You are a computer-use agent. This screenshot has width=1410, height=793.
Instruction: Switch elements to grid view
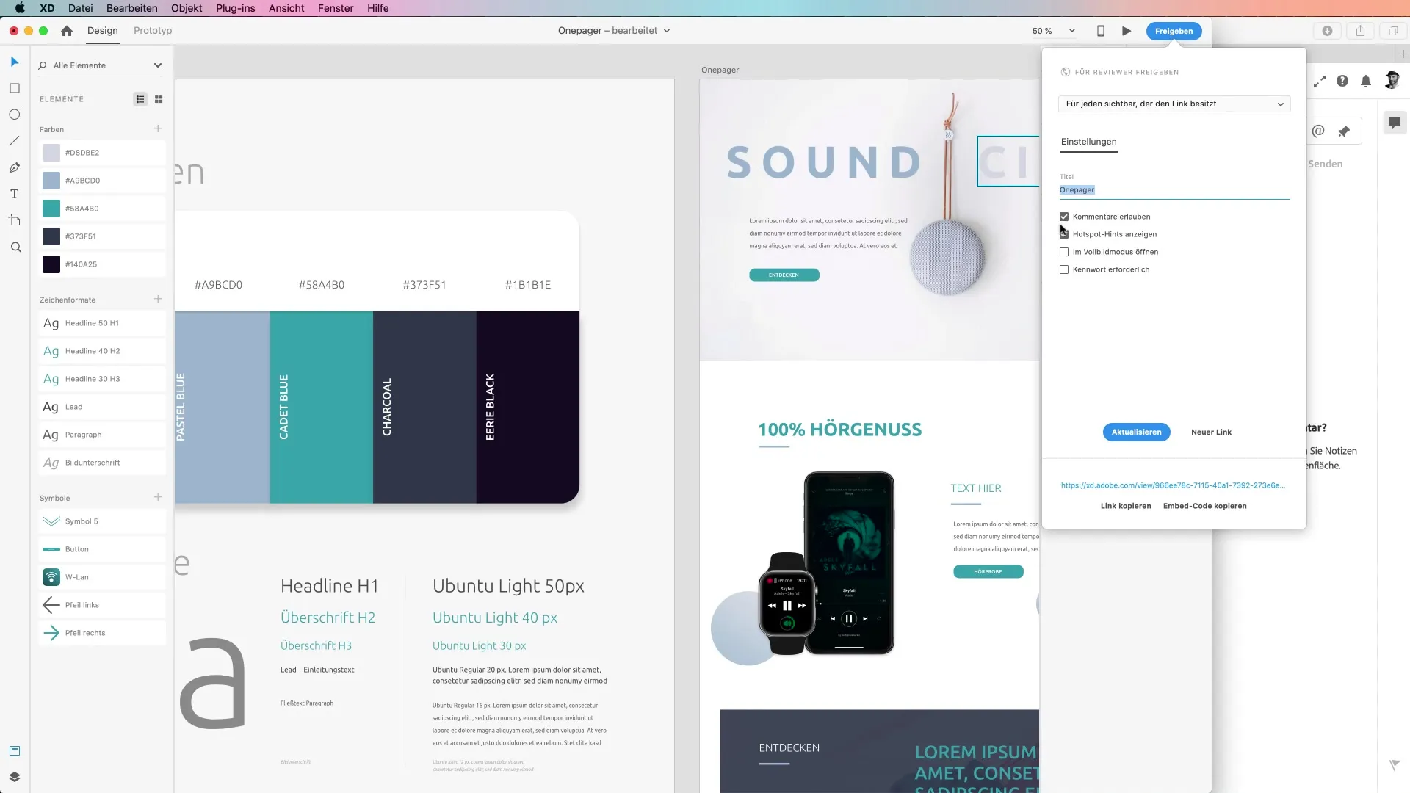(159, 99)
